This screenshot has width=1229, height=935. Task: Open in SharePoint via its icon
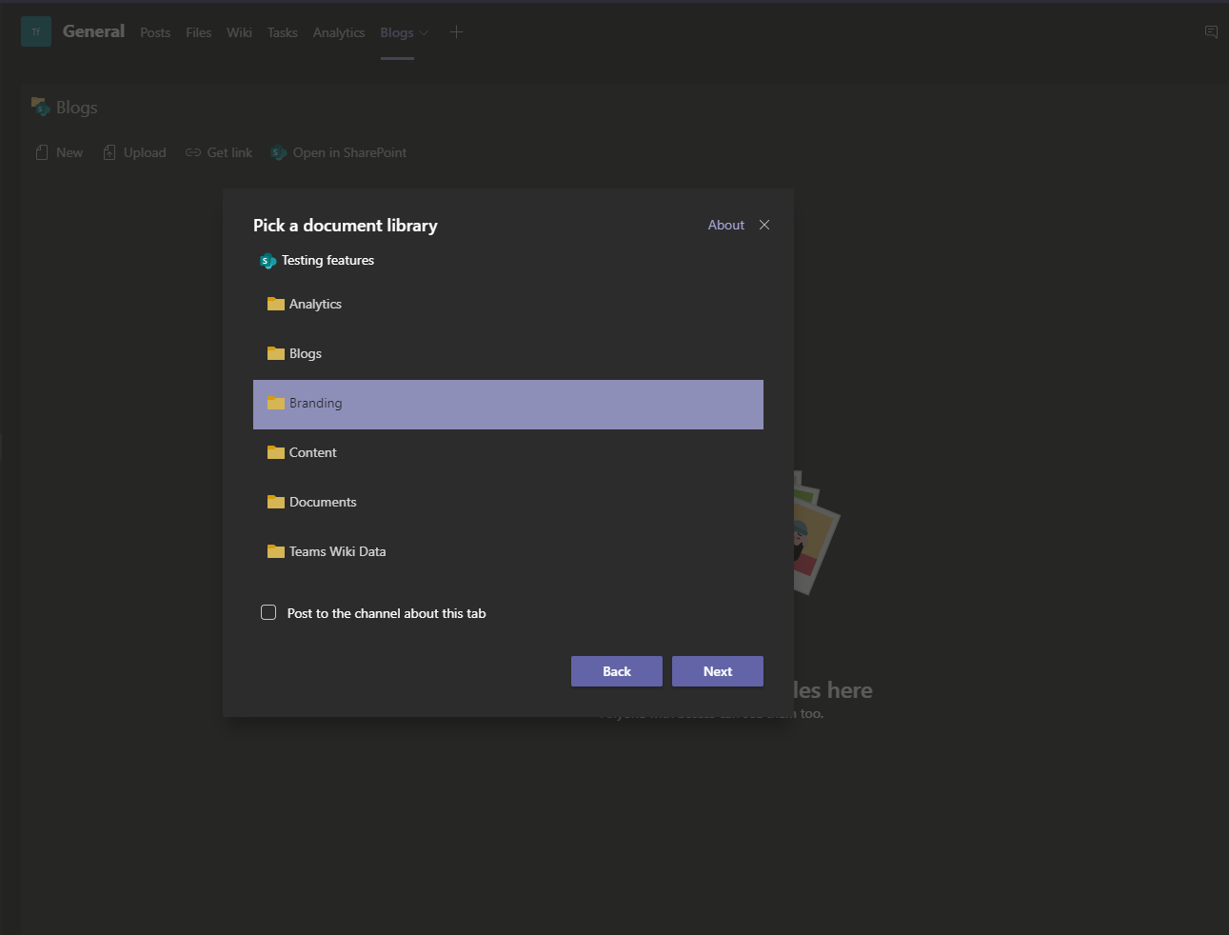click(x=278, y=152)
